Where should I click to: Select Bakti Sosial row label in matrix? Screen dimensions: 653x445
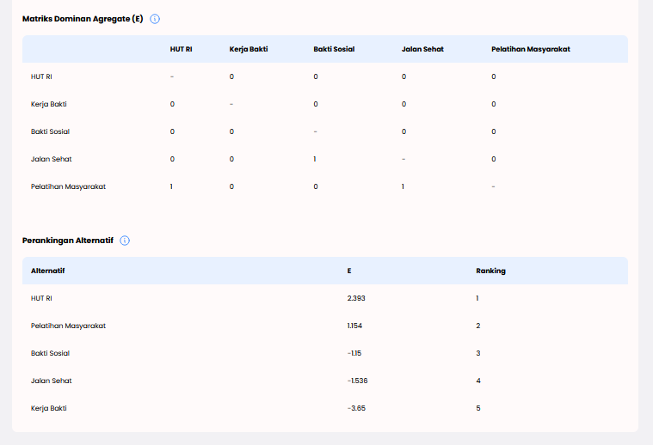[x=50, y=131]
